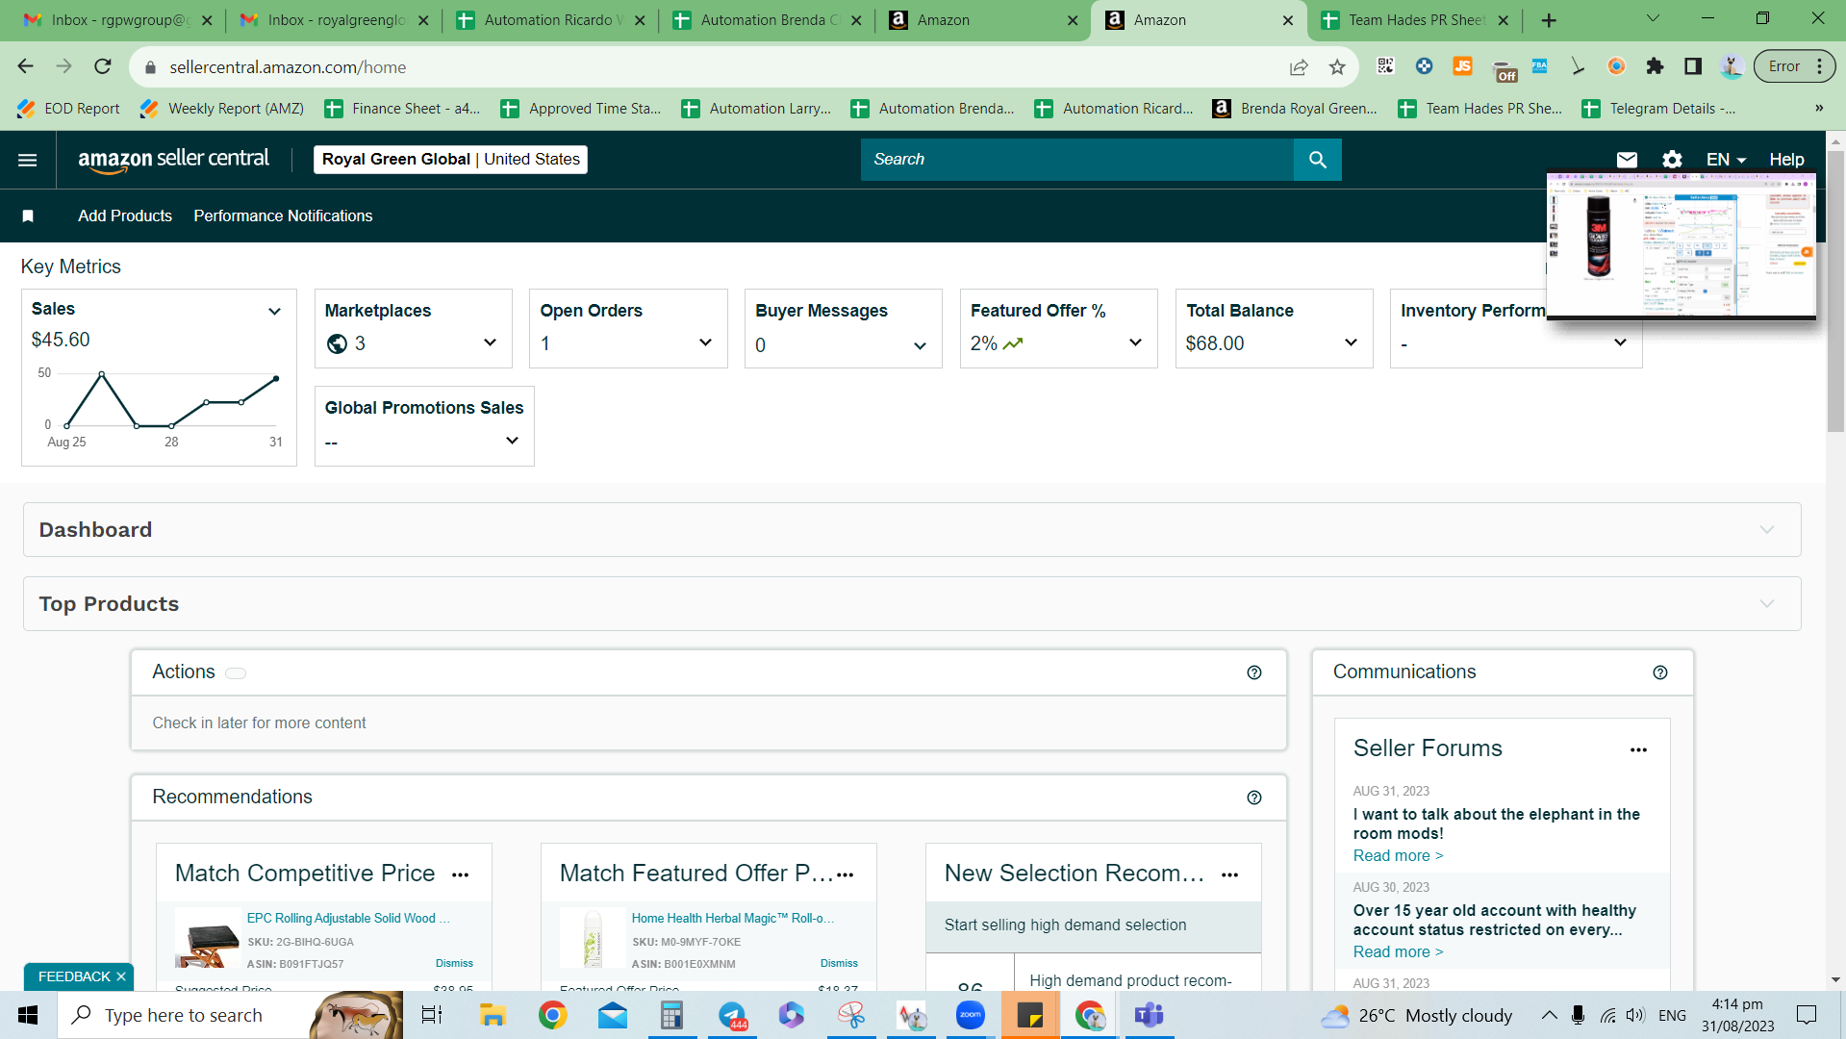Image resolution: width=1846 pixels, height=1039 pixels.
Task: Open the Seller Central hamburger menu
Action: click(x=28, y=160)
